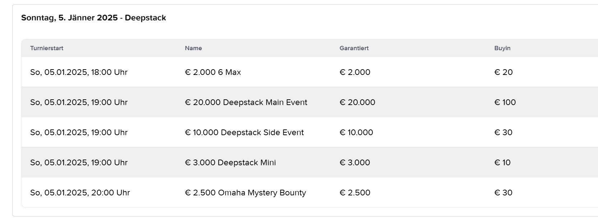This screenshot has width=598, height=223.
Task: Open the € 20.000 Deepstack Main Event
Action: click(246, 102)
